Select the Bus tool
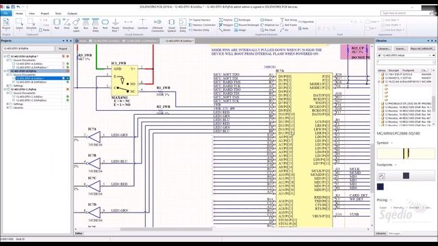Image resolution: width=438 pixels, height=246 pixels. point(86,24)
